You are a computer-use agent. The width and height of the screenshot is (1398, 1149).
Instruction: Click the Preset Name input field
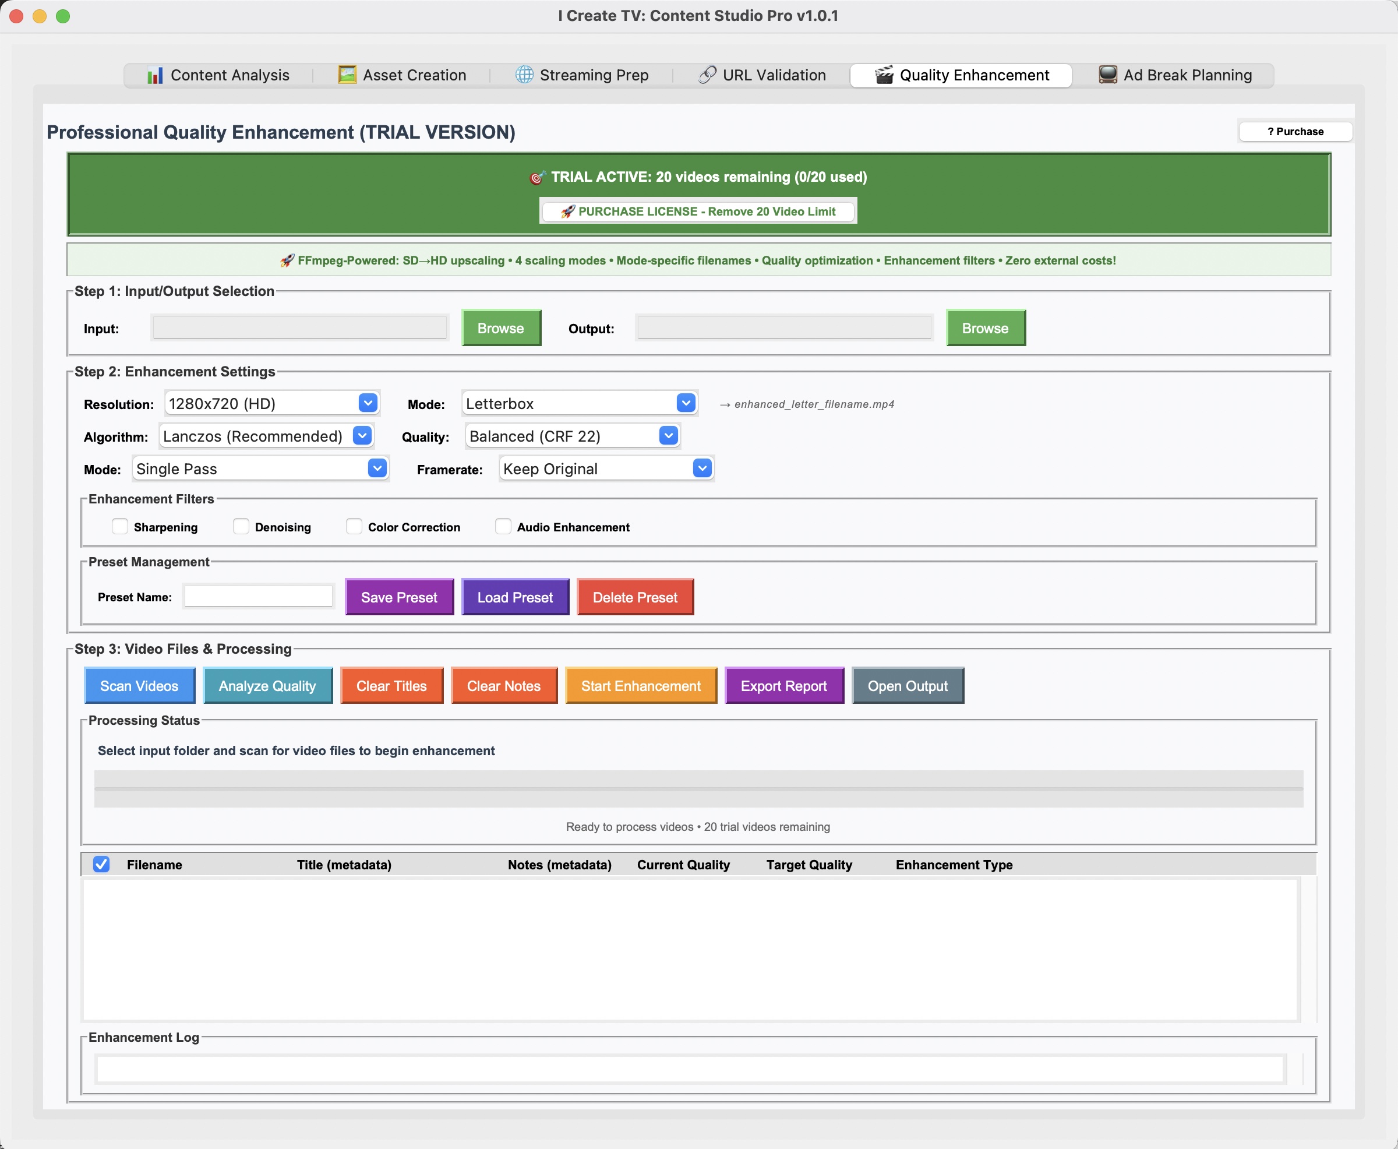coord(259,596)
